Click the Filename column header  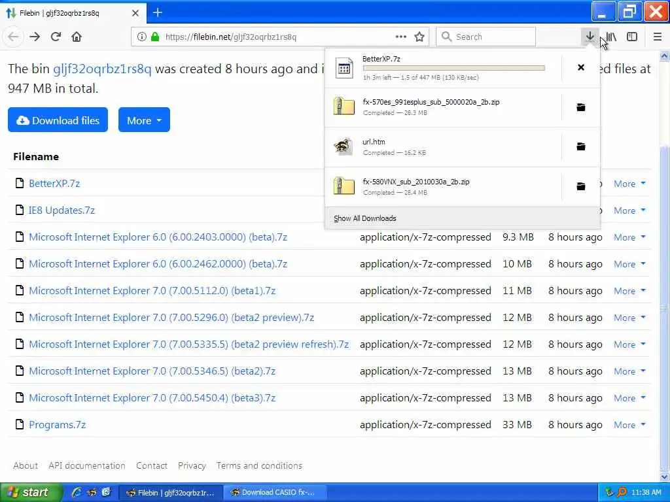[x=36, y=157]
